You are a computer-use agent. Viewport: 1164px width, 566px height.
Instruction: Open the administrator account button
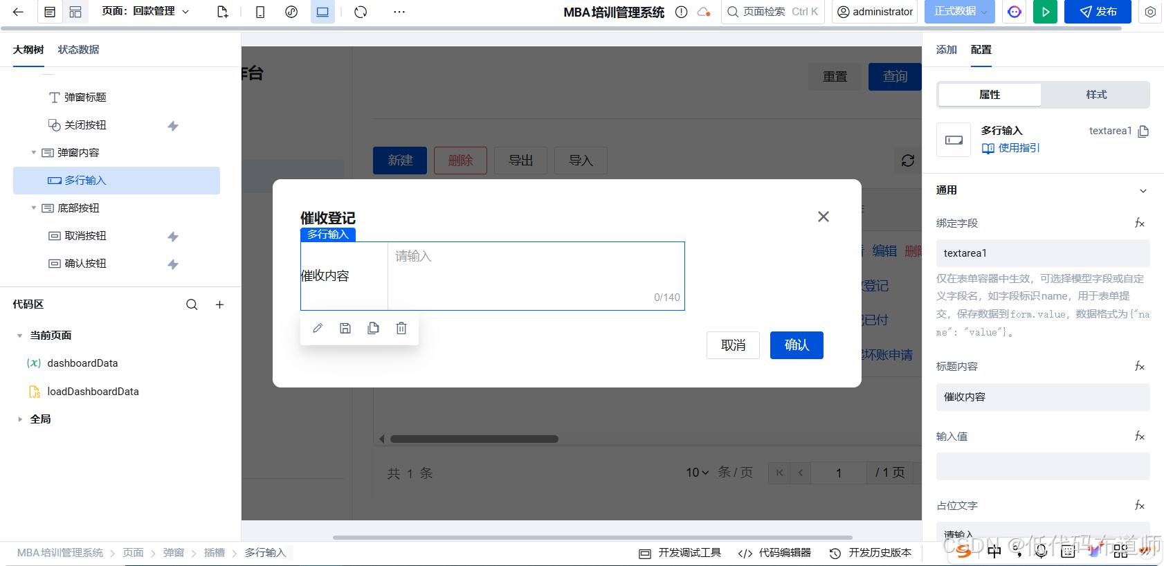[x=875, y=12]
